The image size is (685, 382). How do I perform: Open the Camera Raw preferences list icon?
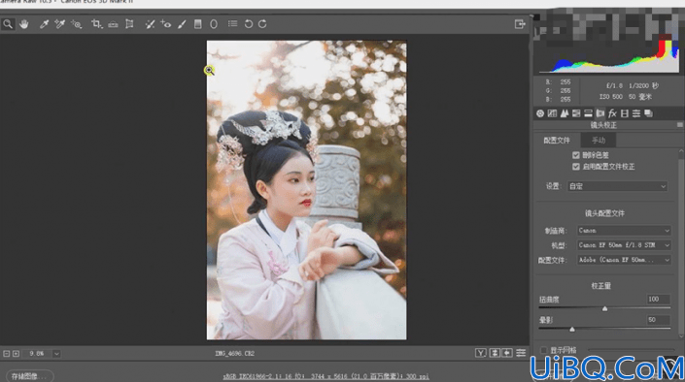point(232,24)
